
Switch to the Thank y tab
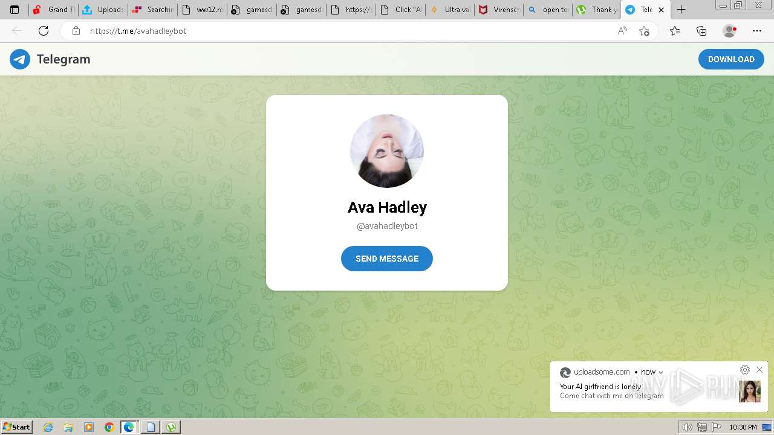coord(598,10)
